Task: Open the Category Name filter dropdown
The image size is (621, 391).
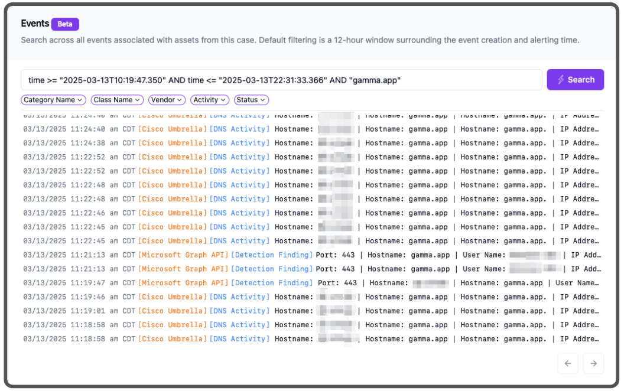Action: click(53, 100)
